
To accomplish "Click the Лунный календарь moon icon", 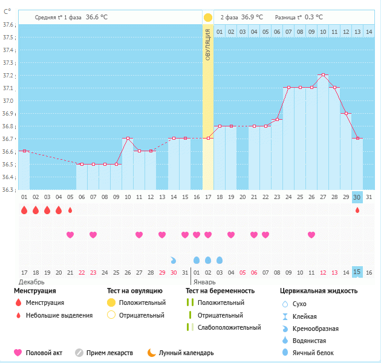I will click(x=151, y=352).
